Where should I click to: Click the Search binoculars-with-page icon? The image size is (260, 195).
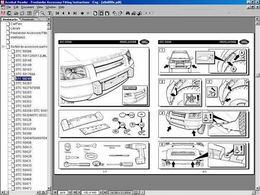(x=134, y=13)
